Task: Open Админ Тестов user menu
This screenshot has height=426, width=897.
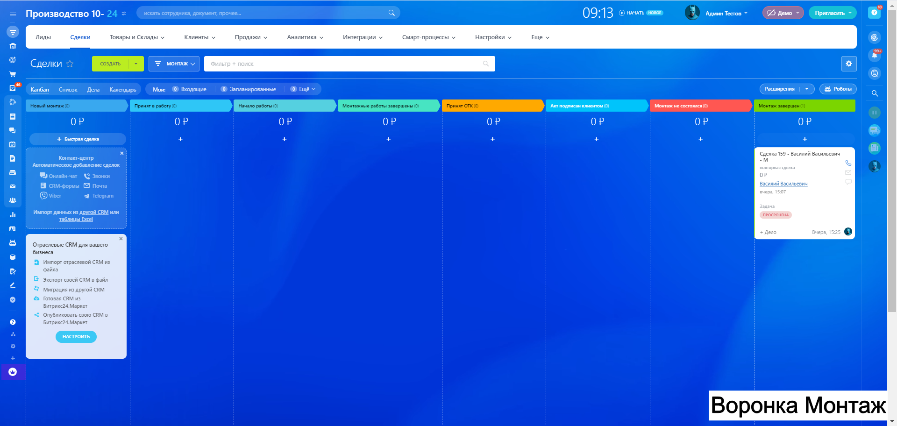Action: (726, 13)
